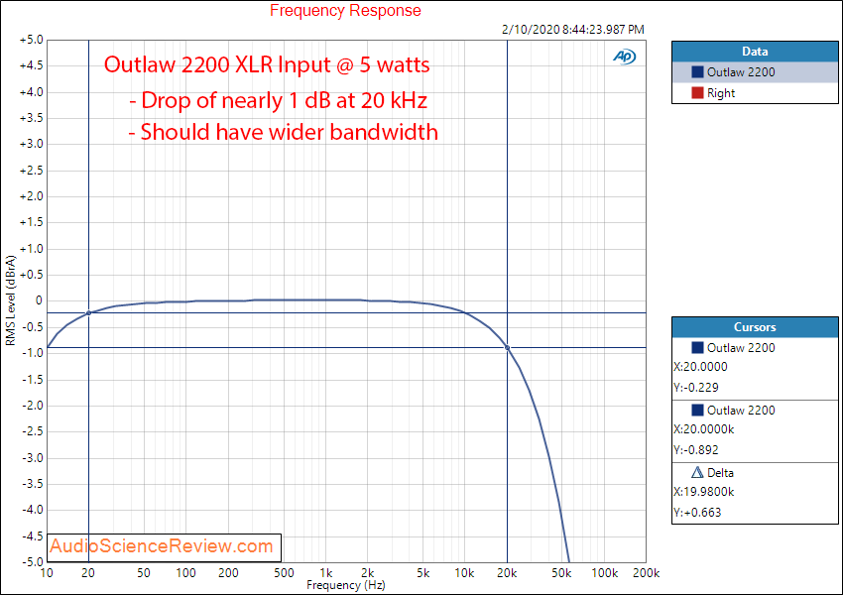Click the Cursors panel header
The height and width of the screenshot is (595, 843).
pyautogui.click(x=755, y=327)
